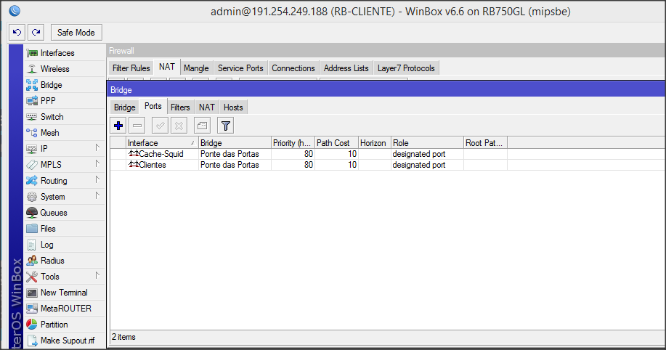Viewport: 666px width, 350px height.
Task: Expand the System submenu arrow
Action: click(x=97, y=195)
